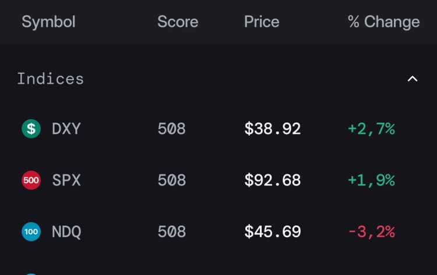Viewport: 437px width, 275px height.
Task: Sort by Score column header
Action: [x=178, y=22]
